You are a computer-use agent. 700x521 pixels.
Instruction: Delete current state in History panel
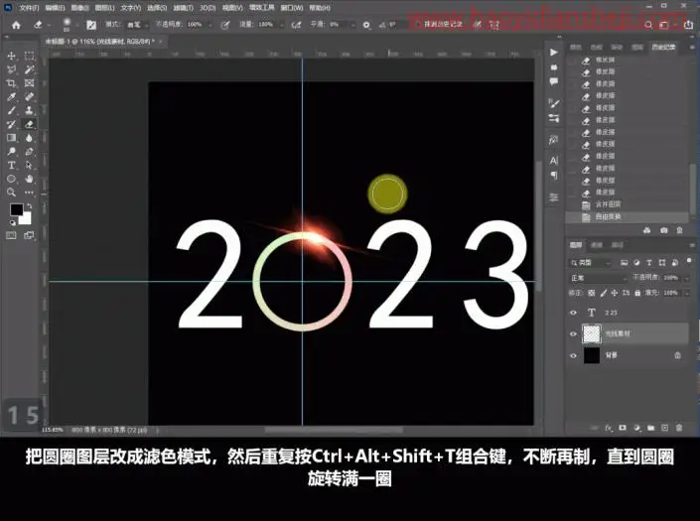click(x=679, y=230)
